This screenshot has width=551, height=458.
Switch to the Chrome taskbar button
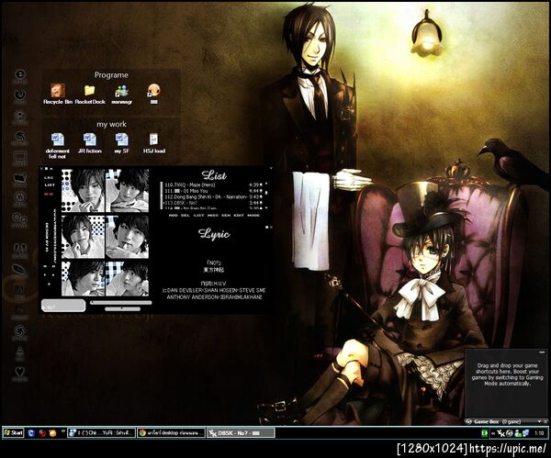pos(171,433)
